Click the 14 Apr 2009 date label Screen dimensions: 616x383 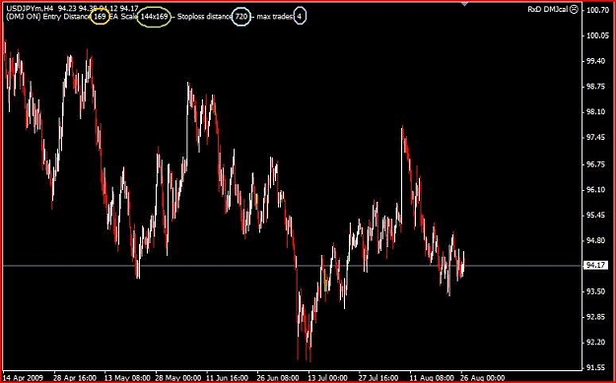(x=23, y=377)
